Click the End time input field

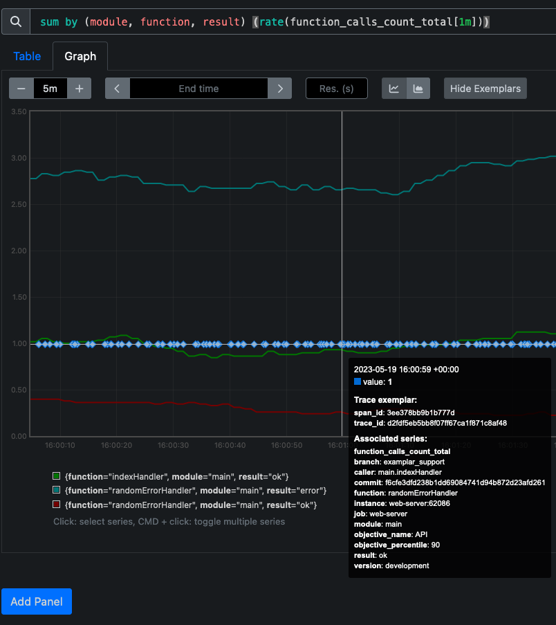point(198,89)
